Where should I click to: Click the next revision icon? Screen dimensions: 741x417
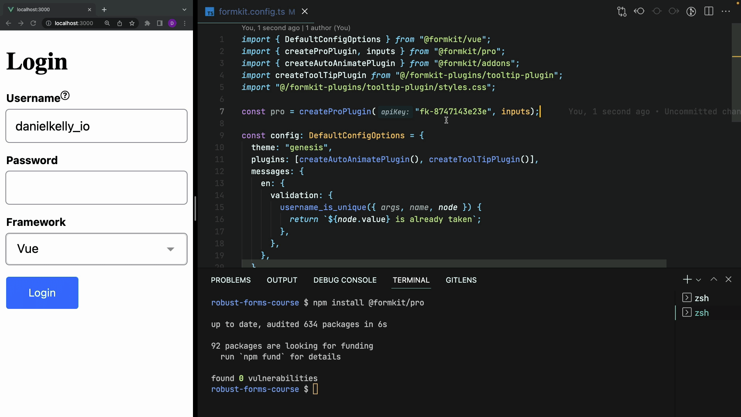674,11
